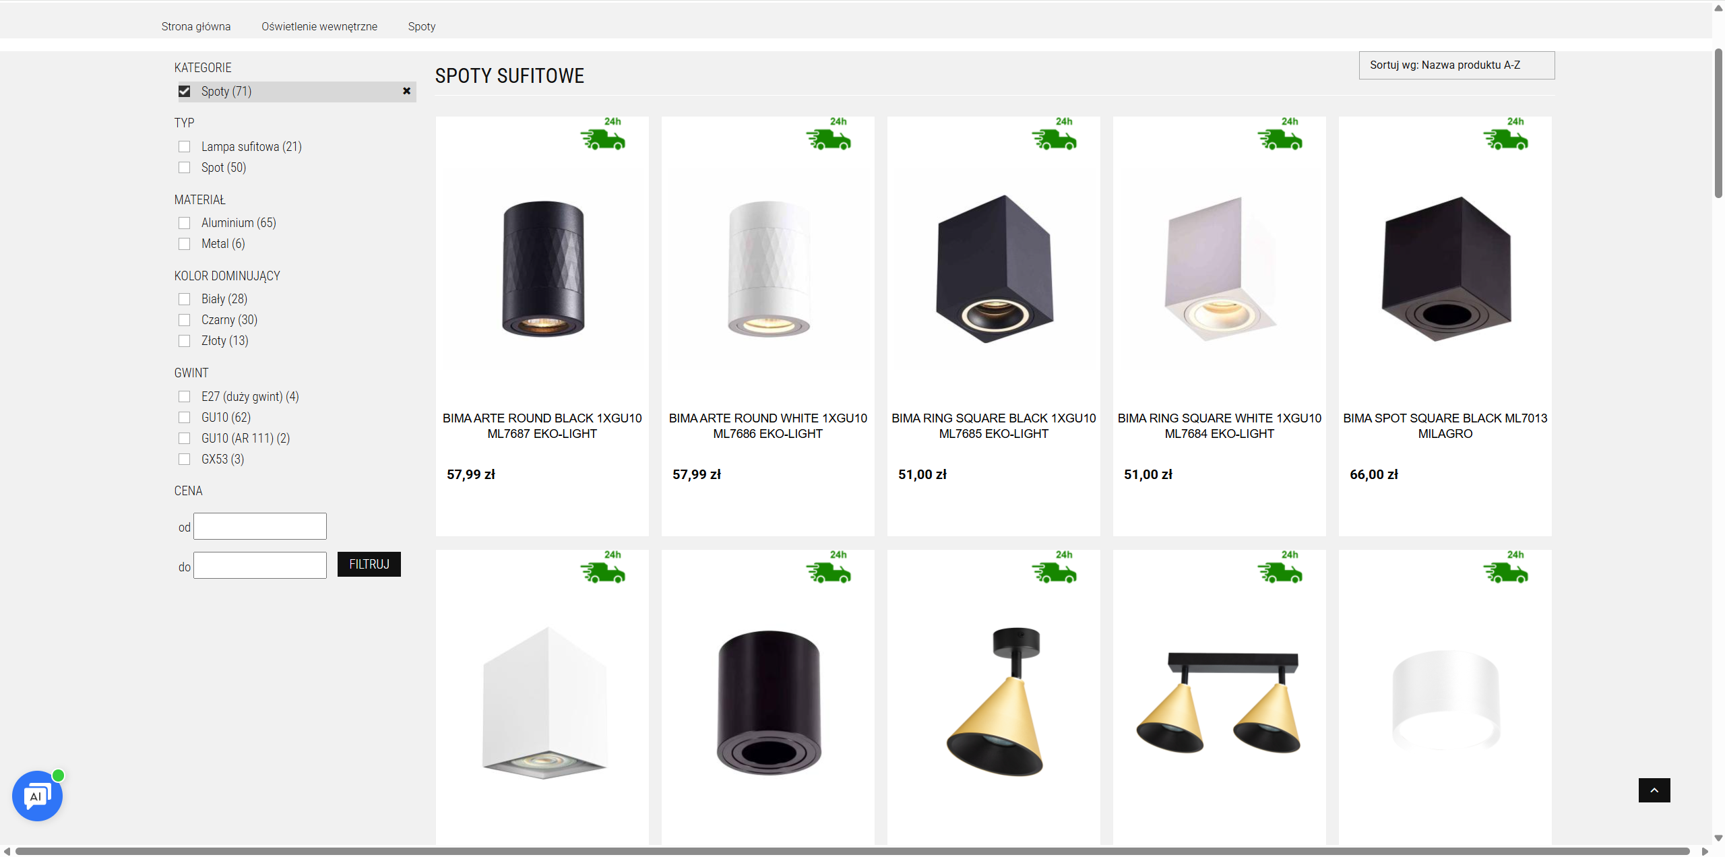This screenshot has width=1725, height=857.
Task: Focus the minimum price 'od' field
Action: 260,526
